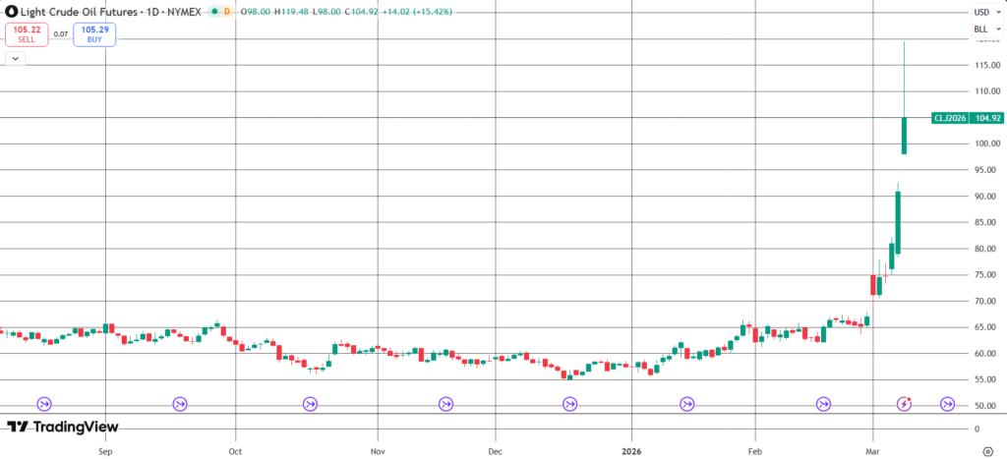Click the latest green candle body near 100
Viewport: 1007px width, 459px height.
(x=905, y=136)
